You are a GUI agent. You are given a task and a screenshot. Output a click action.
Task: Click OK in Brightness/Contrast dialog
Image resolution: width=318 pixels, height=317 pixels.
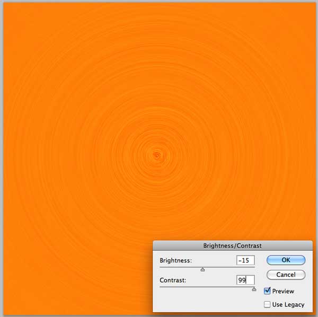coord(286,260)
